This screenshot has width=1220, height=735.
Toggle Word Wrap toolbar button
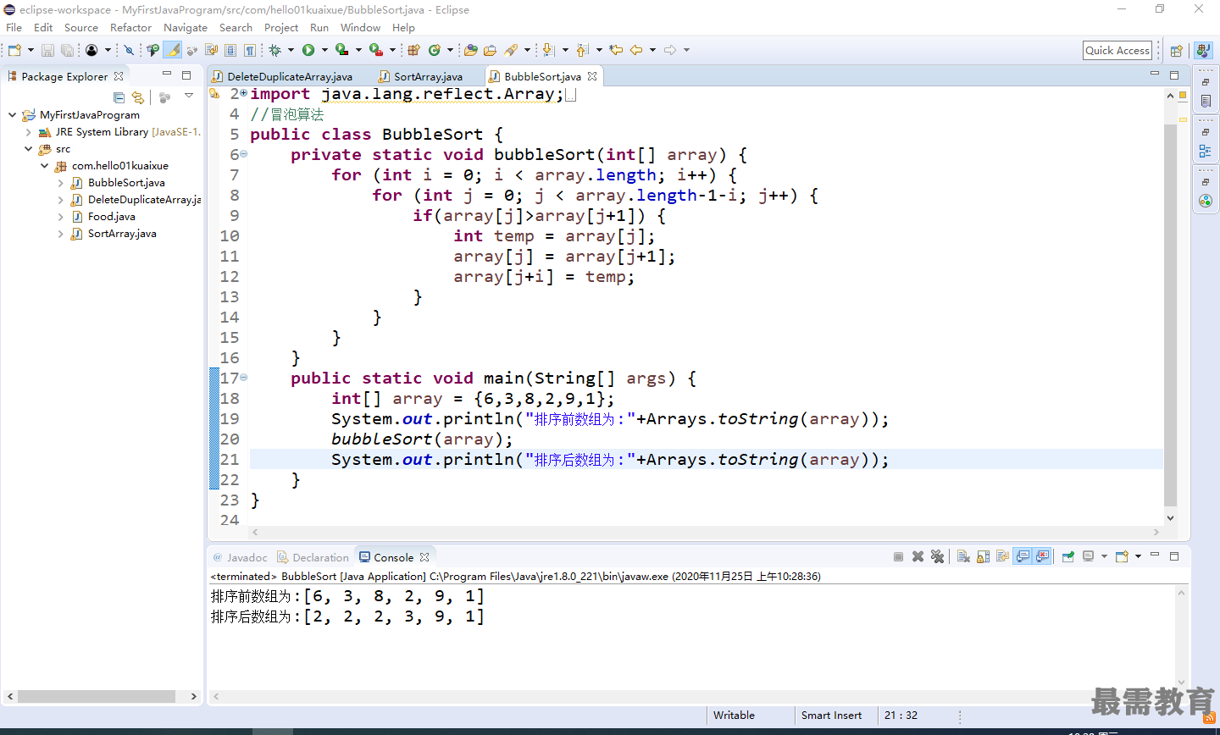(211, 50)
